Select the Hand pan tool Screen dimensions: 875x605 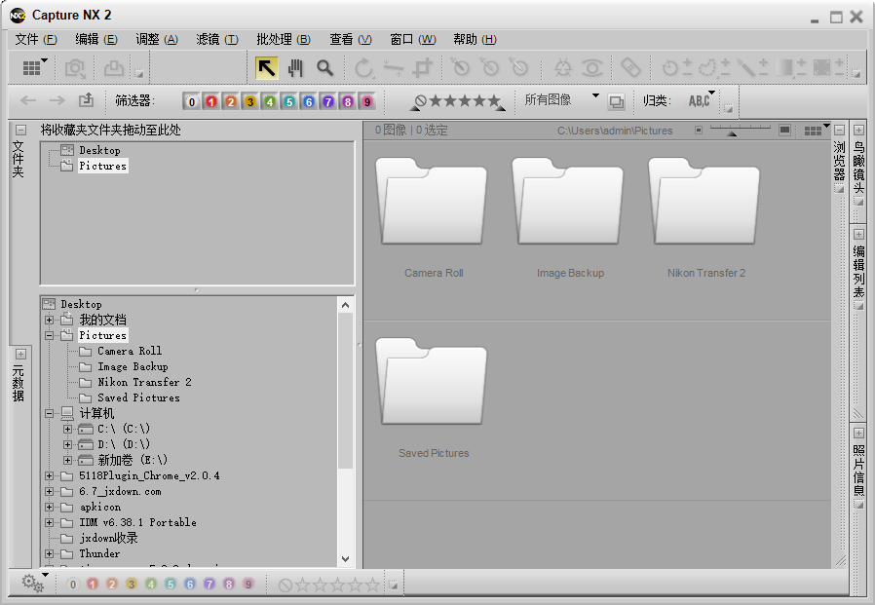pyautogui.click(x=295, y=68)
